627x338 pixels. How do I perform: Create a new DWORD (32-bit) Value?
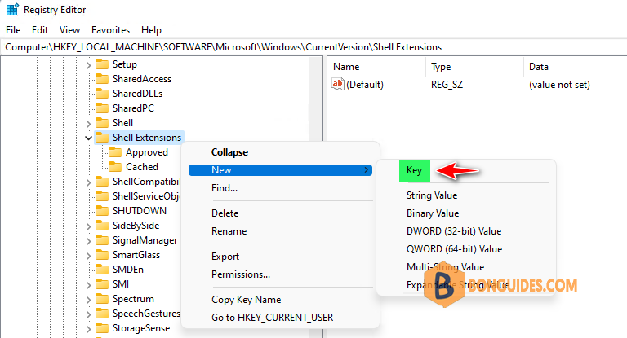(x=454, y=231)
